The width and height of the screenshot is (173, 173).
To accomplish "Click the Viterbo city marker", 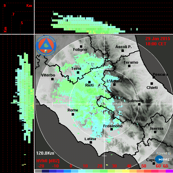I will (x=52, y=79).
